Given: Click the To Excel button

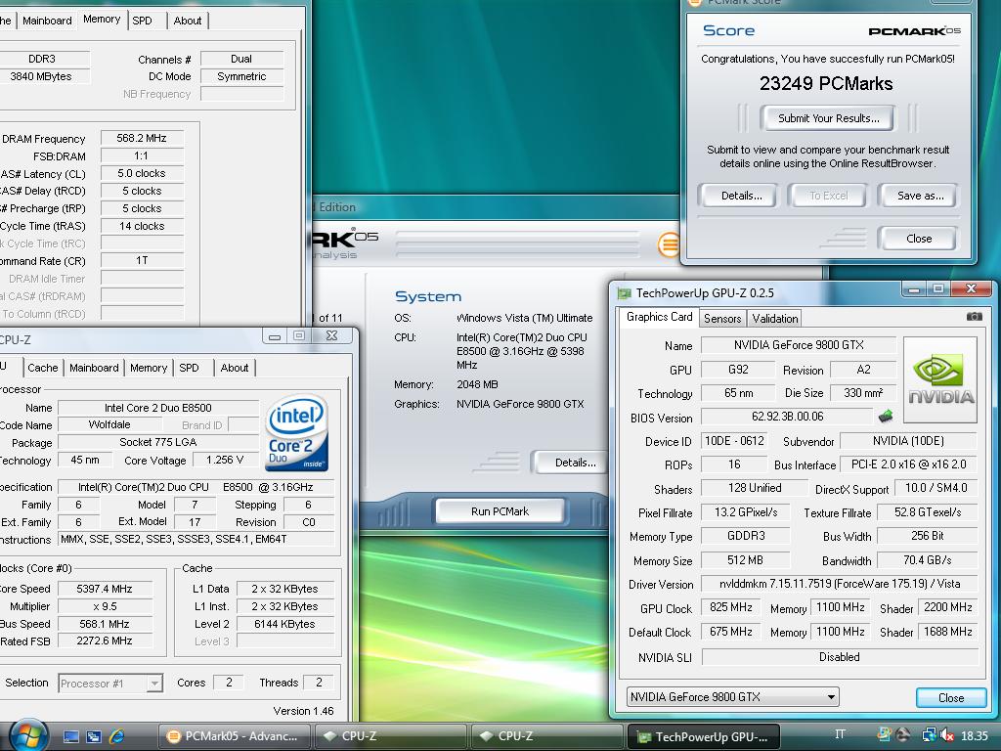Looking at the screenshot, I should [x=828, y=196].
